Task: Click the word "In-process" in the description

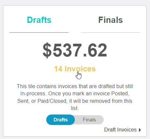Action: click(x=33, y=94)
